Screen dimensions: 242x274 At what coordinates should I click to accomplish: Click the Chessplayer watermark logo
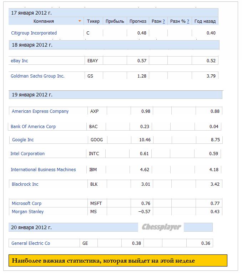[161, 227]
